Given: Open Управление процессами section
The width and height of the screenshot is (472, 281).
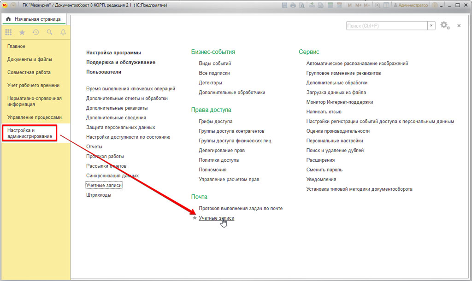Looking at the screenshot, I should pos(34,117).
